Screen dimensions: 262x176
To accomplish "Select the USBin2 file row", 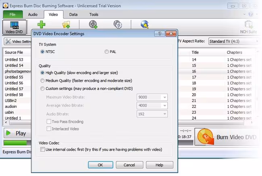I will click(x=11, y=100).
